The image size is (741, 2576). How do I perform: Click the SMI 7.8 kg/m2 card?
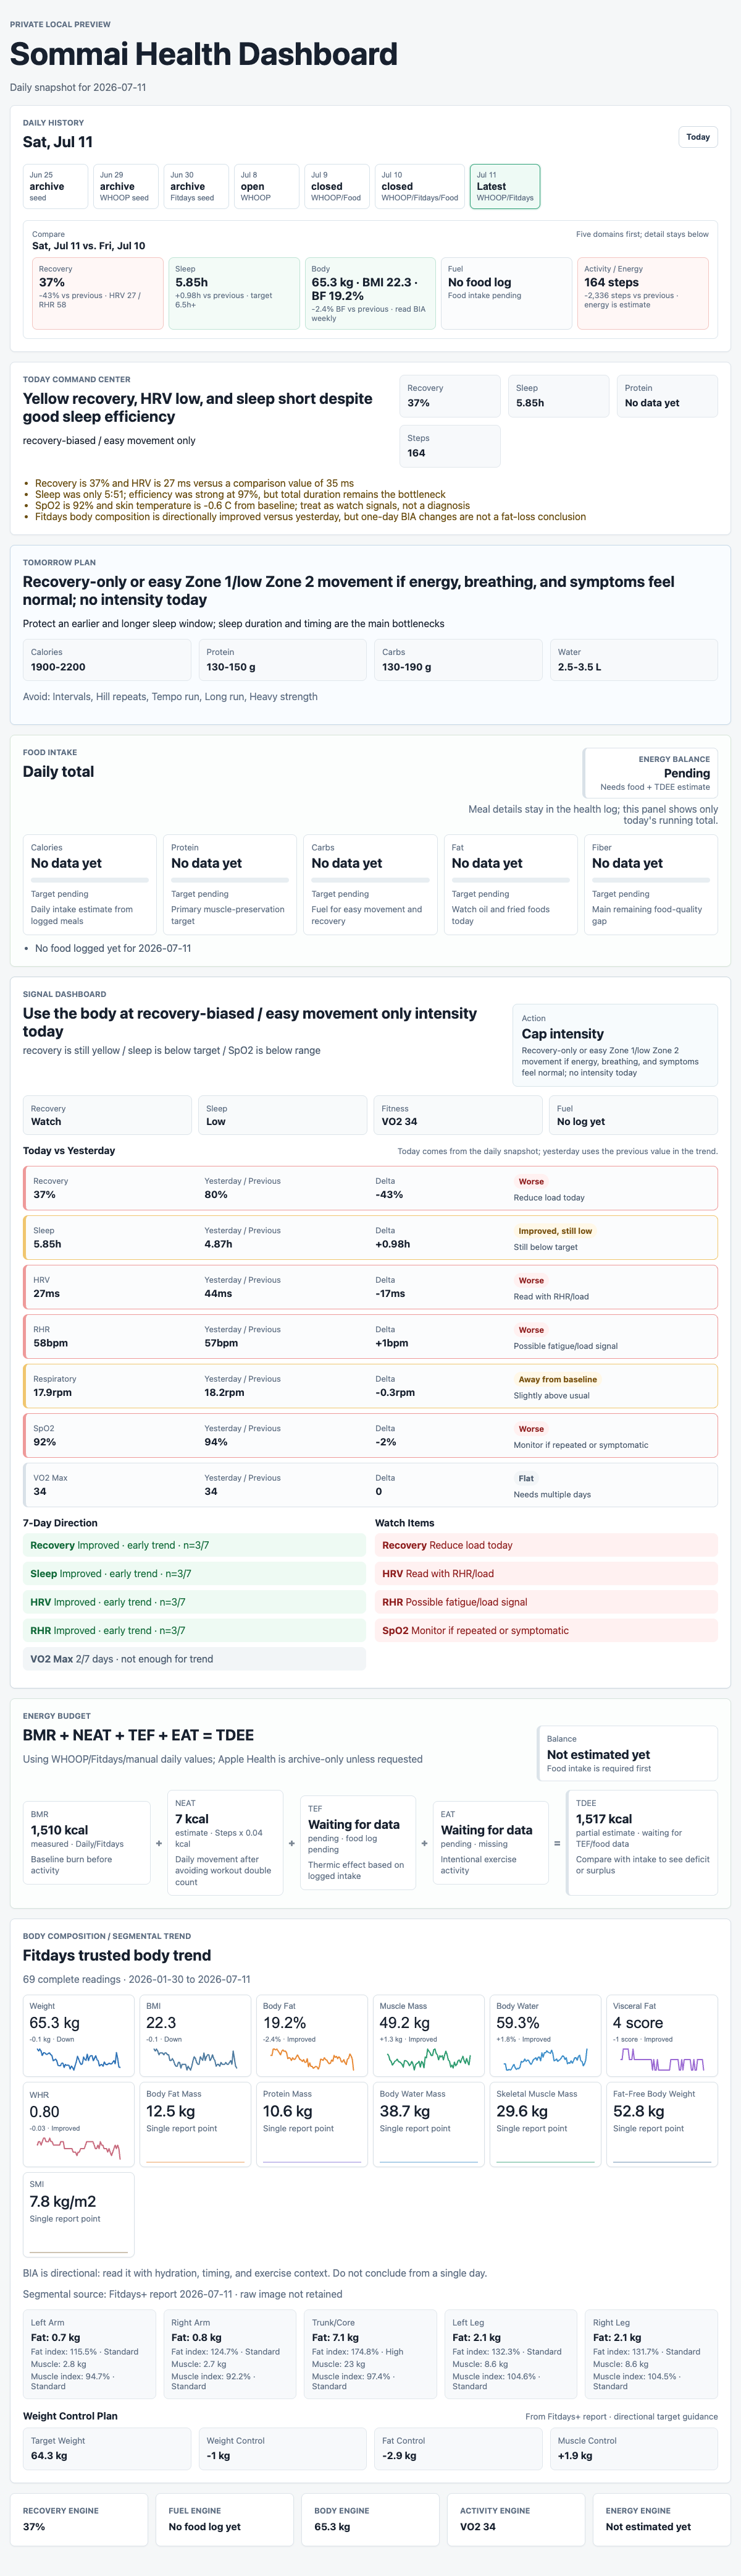pos(79,2214)
